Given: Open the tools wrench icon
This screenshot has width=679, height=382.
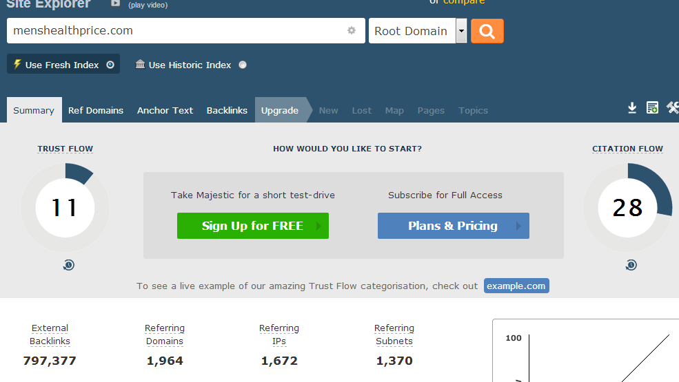Looking at the screenshot, I should coord(673,108).
